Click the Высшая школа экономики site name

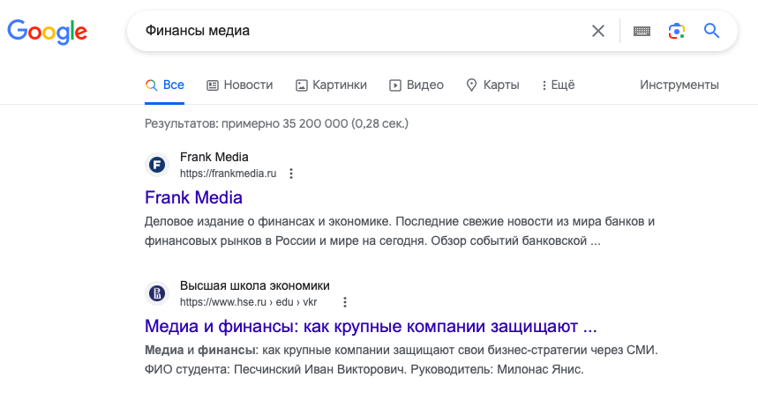[255, 285]
